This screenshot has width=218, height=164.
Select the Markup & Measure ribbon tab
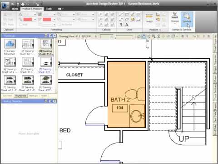tap(32, 9)
